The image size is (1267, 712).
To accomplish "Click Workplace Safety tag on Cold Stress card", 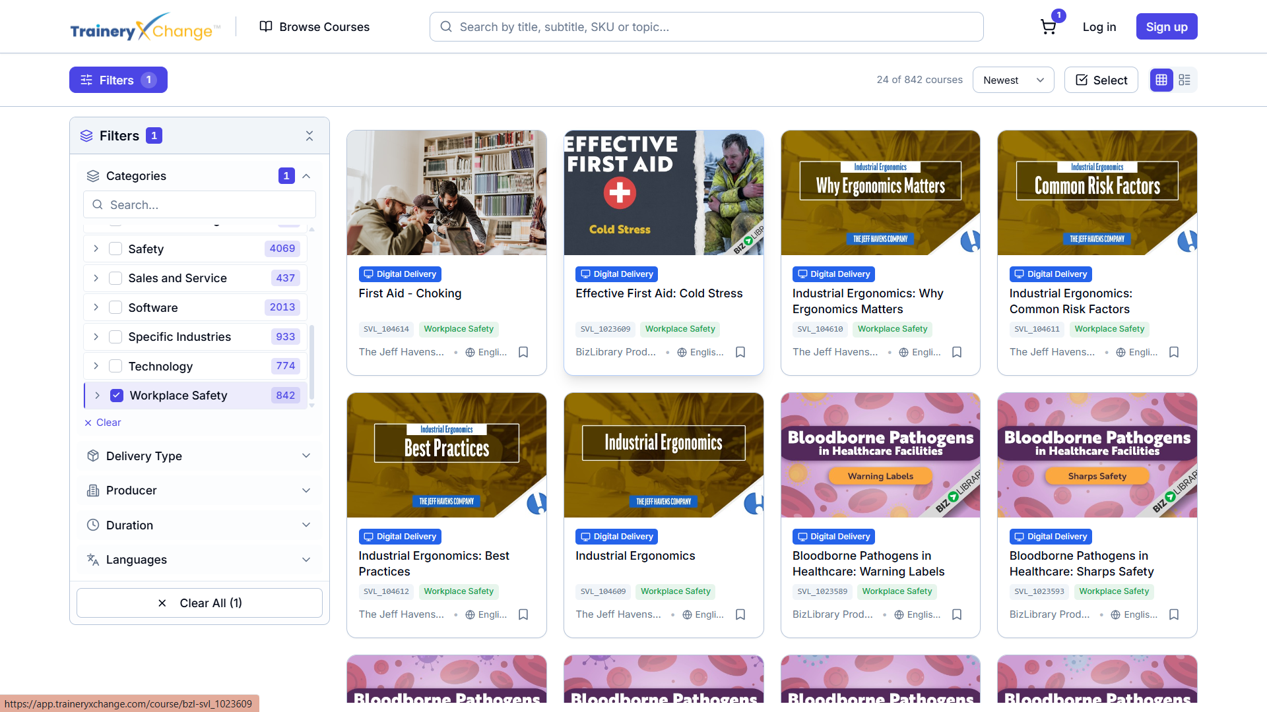I will pos(680,329).
